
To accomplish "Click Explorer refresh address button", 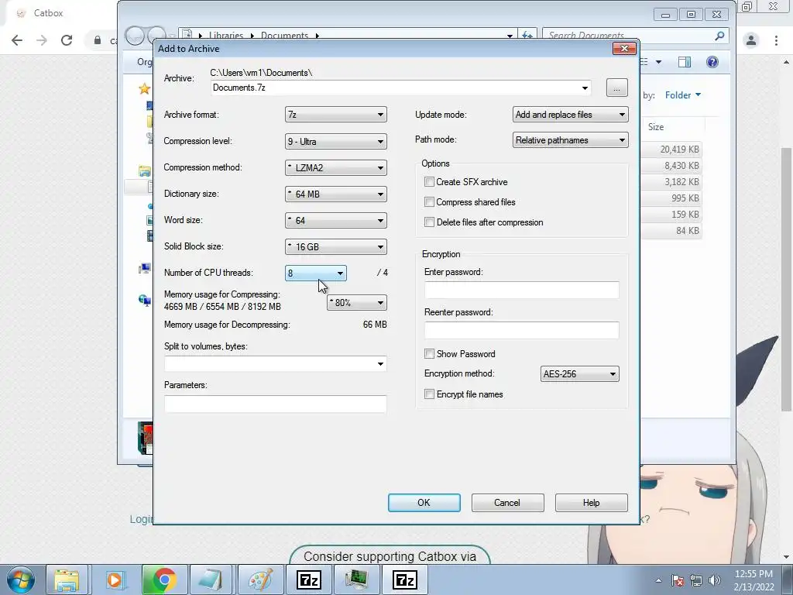I will (527, 35).
